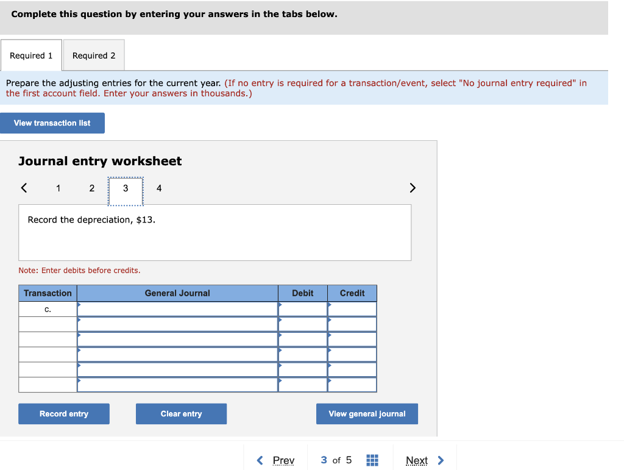The height and width of the screenshot is (470, 624).
Task: Click the first row Debit input field
Action: 303,308
